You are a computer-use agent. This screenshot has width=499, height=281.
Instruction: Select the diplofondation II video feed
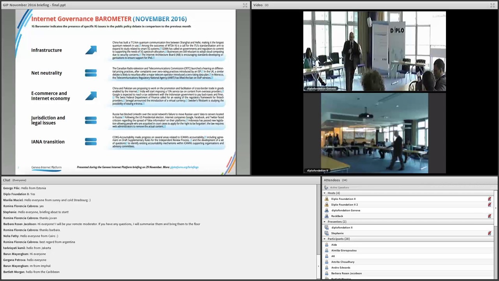(375, 133)
